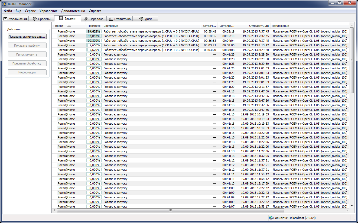Click the scroll-left arrow under the task list
This screenshot has width=358, height=223.
[x=54, y=210]
